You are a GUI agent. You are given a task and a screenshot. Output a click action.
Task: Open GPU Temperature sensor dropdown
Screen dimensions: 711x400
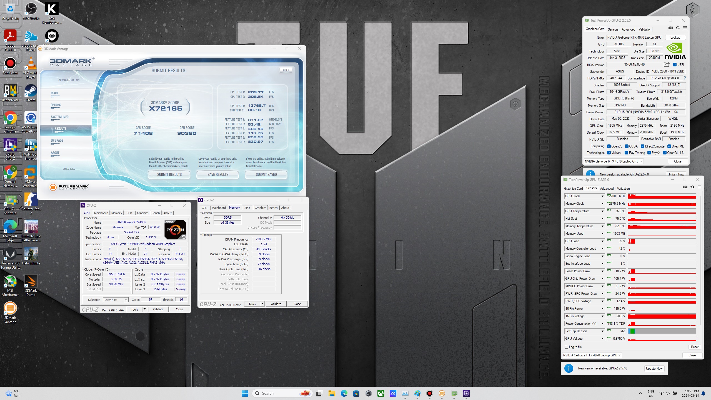[x=602, y=211]
